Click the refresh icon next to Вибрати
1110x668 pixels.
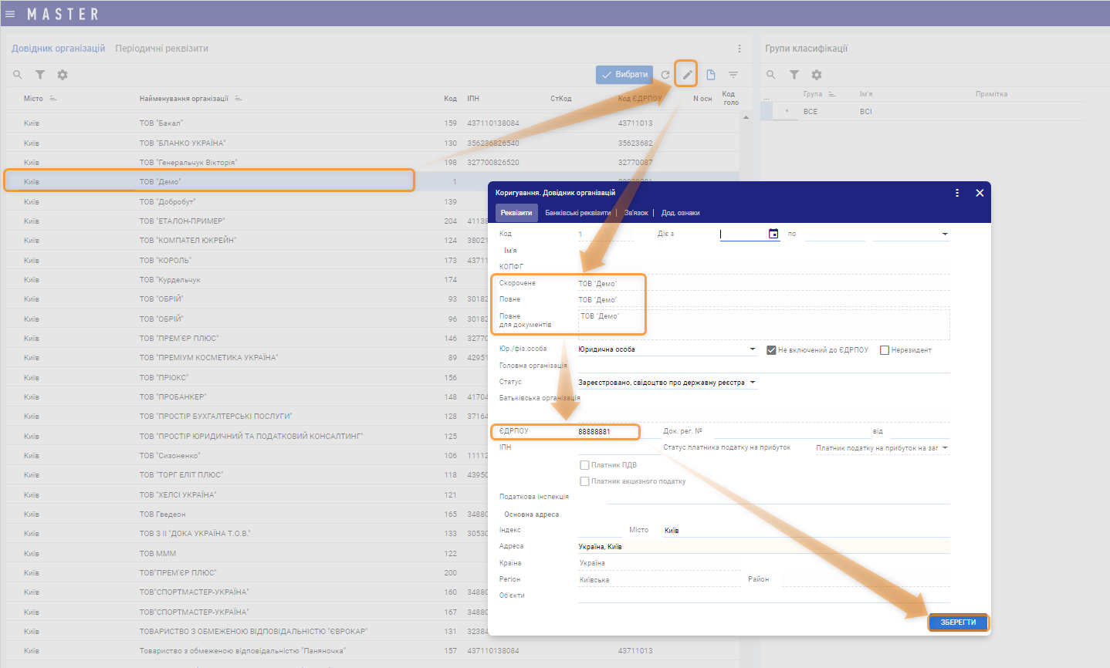(665, 75)
